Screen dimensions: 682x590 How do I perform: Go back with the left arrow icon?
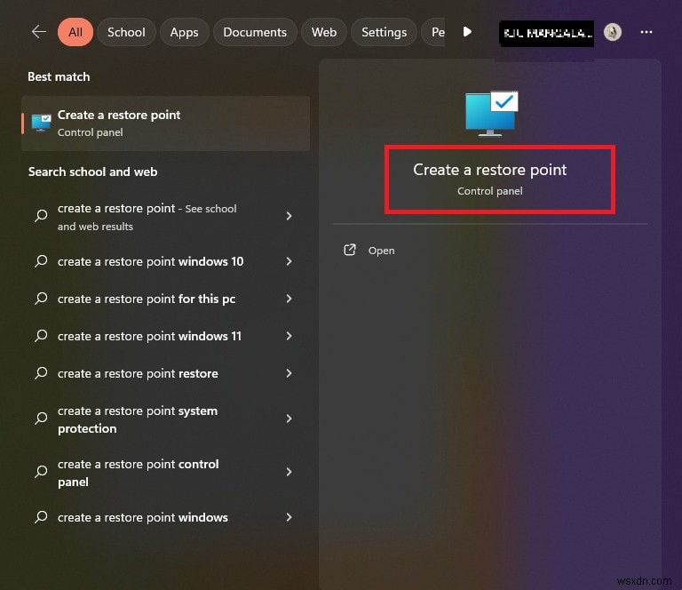click(x=39, y=32)
